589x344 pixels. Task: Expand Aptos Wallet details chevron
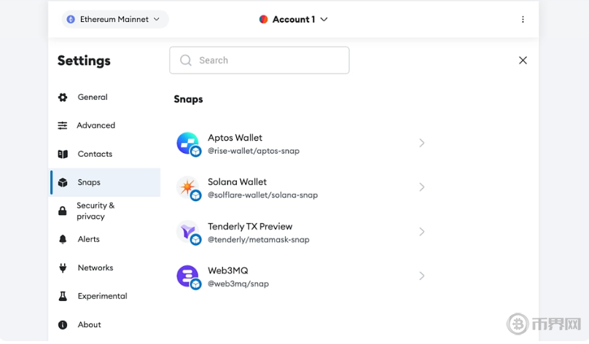(x=421, y=143)
